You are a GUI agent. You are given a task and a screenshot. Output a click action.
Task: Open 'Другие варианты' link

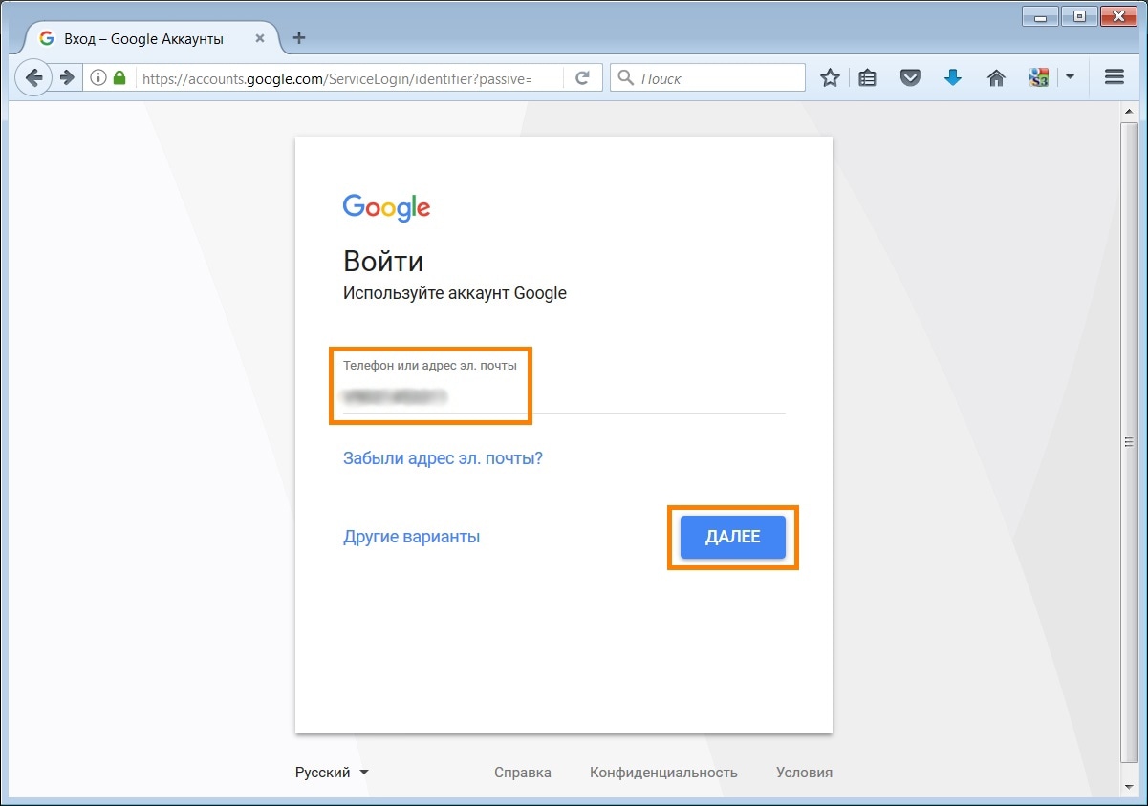click(x=411, y=537)
